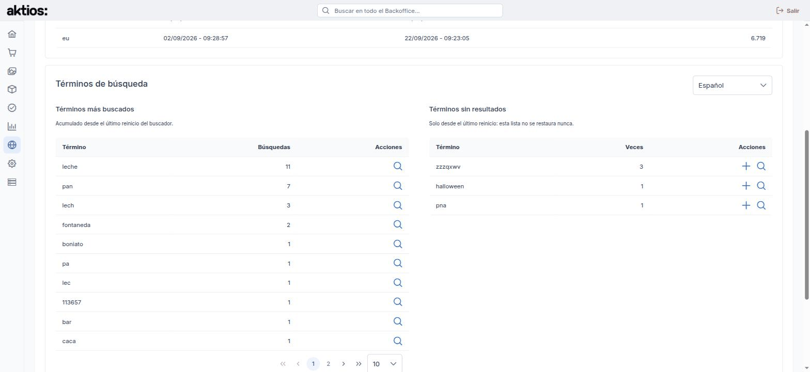The height and width of the screenshot is (372, 810).
Task: Open the checkmark badge sidebar icon
Action: click(12, 108)
